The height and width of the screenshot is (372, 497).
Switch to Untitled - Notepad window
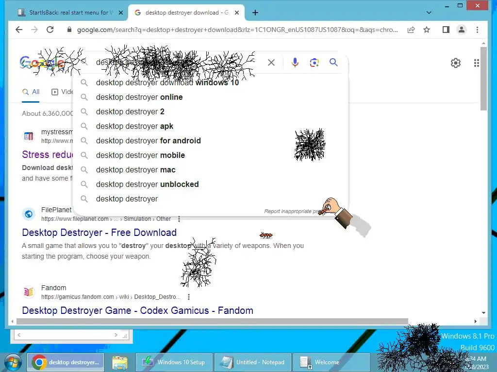(252, 362)
